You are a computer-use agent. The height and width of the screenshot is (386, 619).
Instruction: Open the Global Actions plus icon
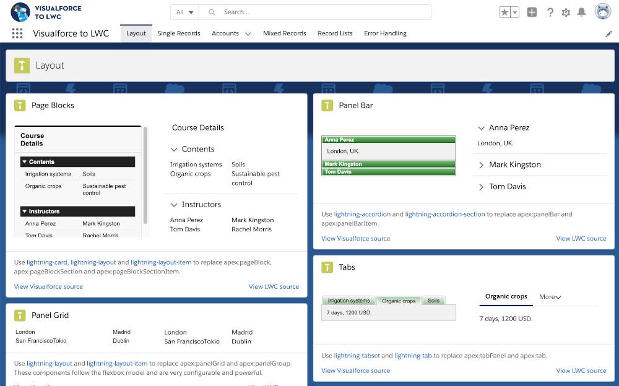(x=532, y=12)
